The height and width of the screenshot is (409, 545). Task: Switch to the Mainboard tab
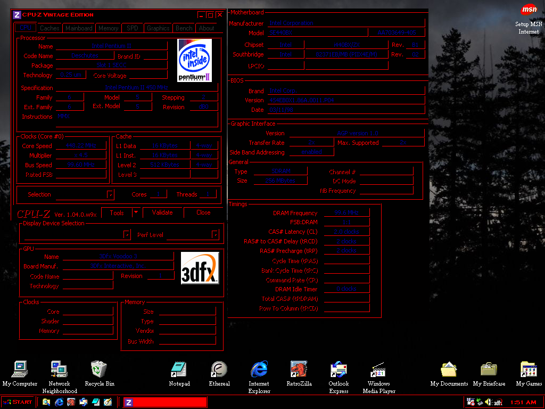[x=79, y=28]
